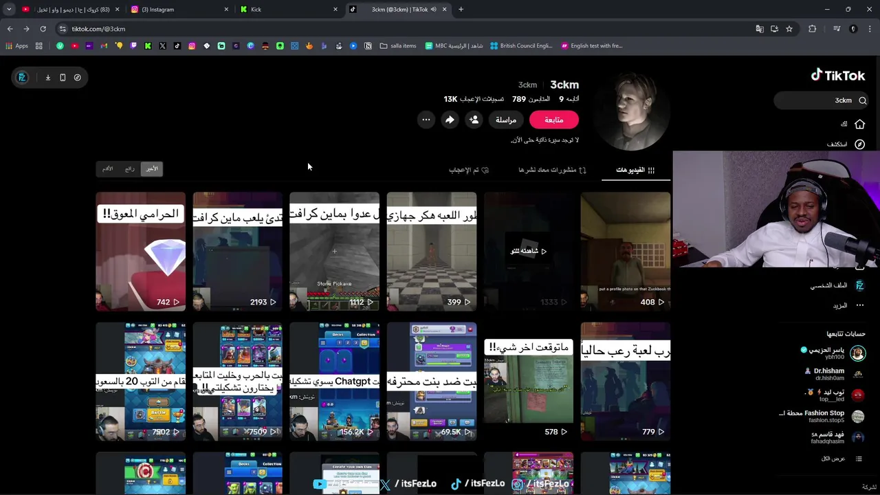Screen dimensions: 880x495
Task: Open the video thumbnail with 69.5K views
Action: (x=431, y=382)
